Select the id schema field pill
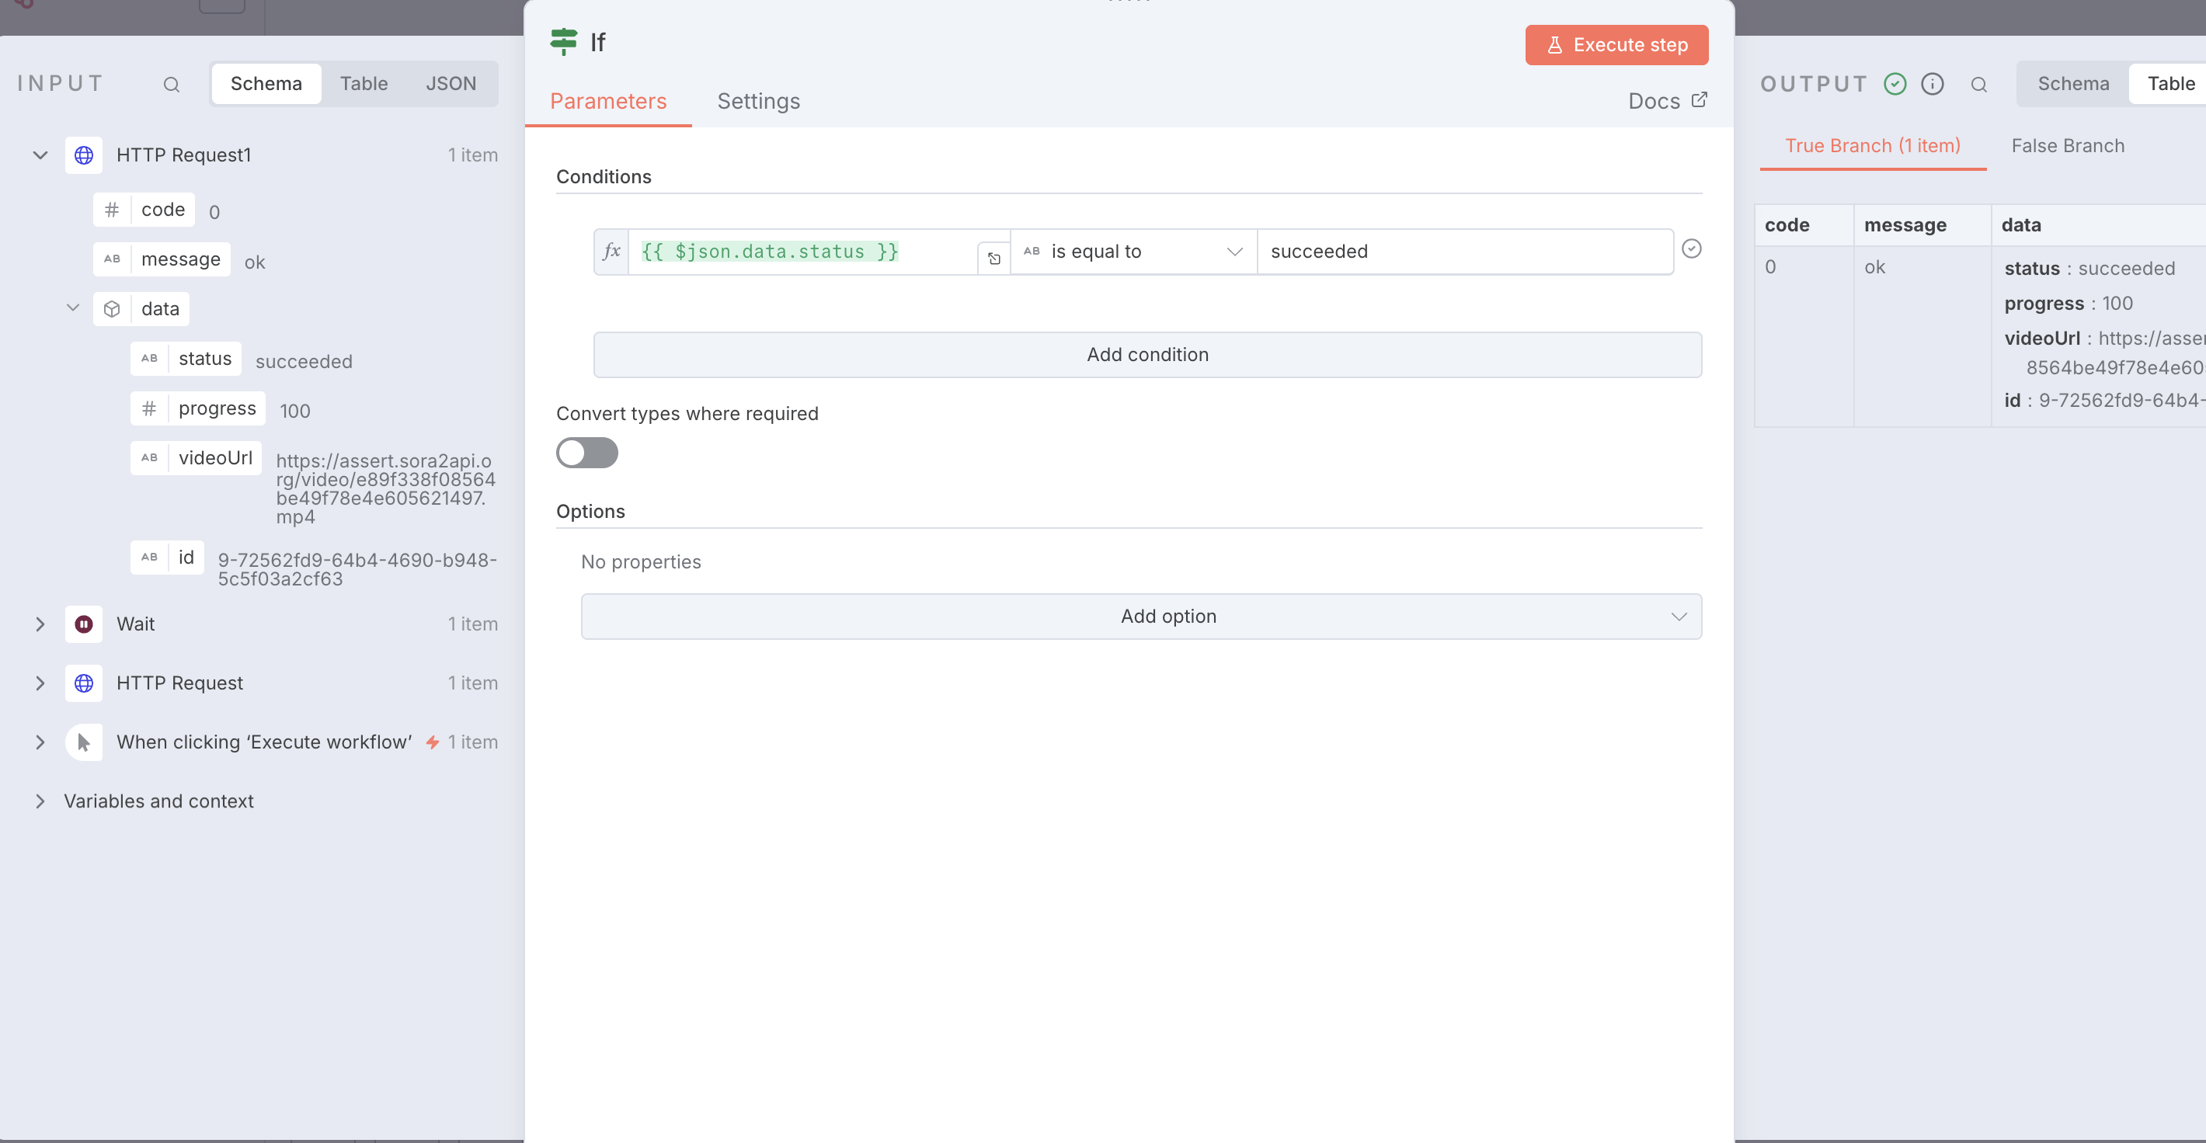2206x1143 pixels. point(167,558)
